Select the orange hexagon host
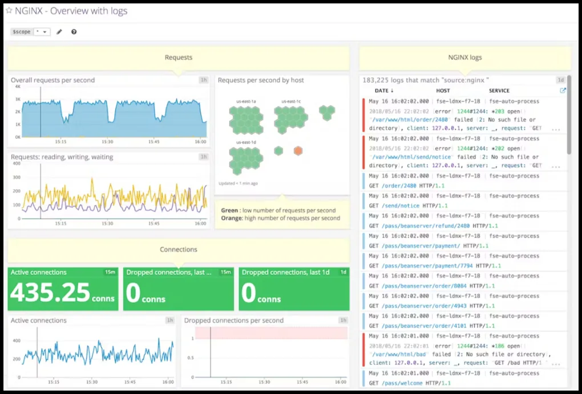Screen dimensions: 582x394 (x=298, y=151)
